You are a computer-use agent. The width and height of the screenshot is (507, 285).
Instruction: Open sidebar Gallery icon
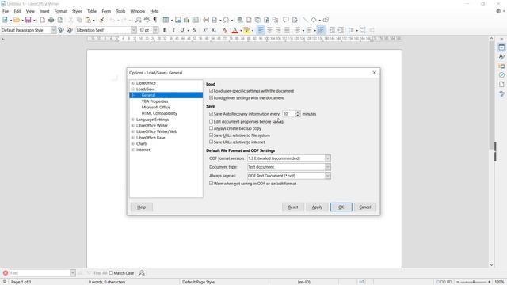pos(501,66)
